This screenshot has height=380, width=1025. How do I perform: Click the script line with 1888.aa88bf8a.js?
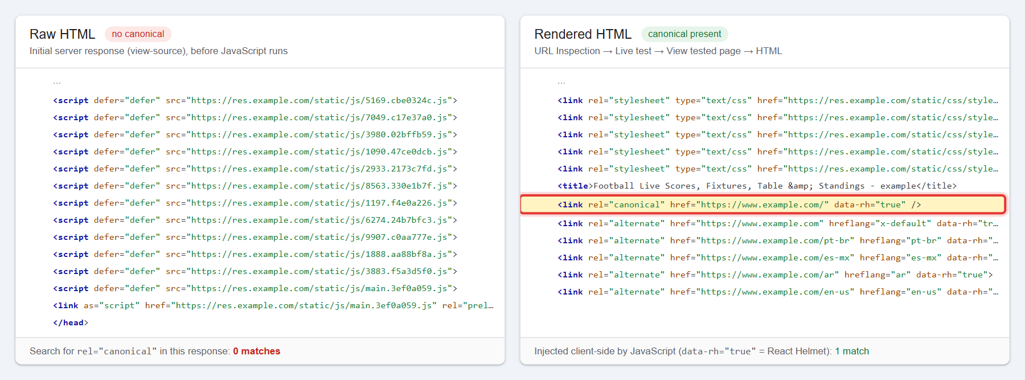pos(255,254)
